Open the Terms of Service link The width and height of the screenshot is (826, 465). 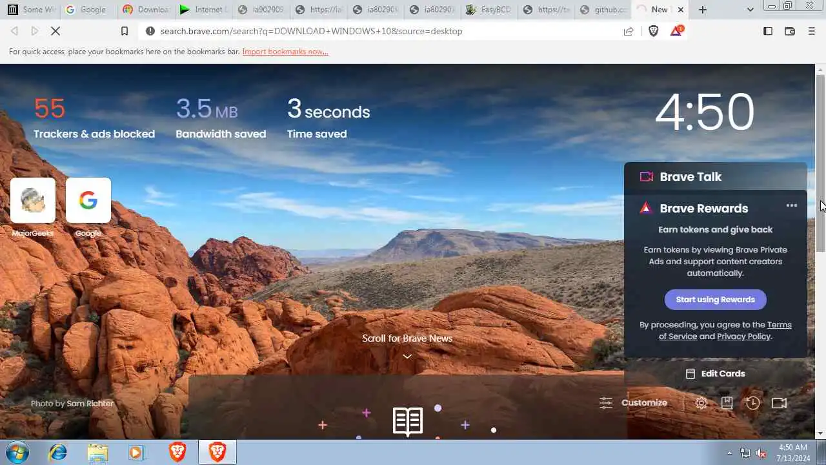(725, 331)
